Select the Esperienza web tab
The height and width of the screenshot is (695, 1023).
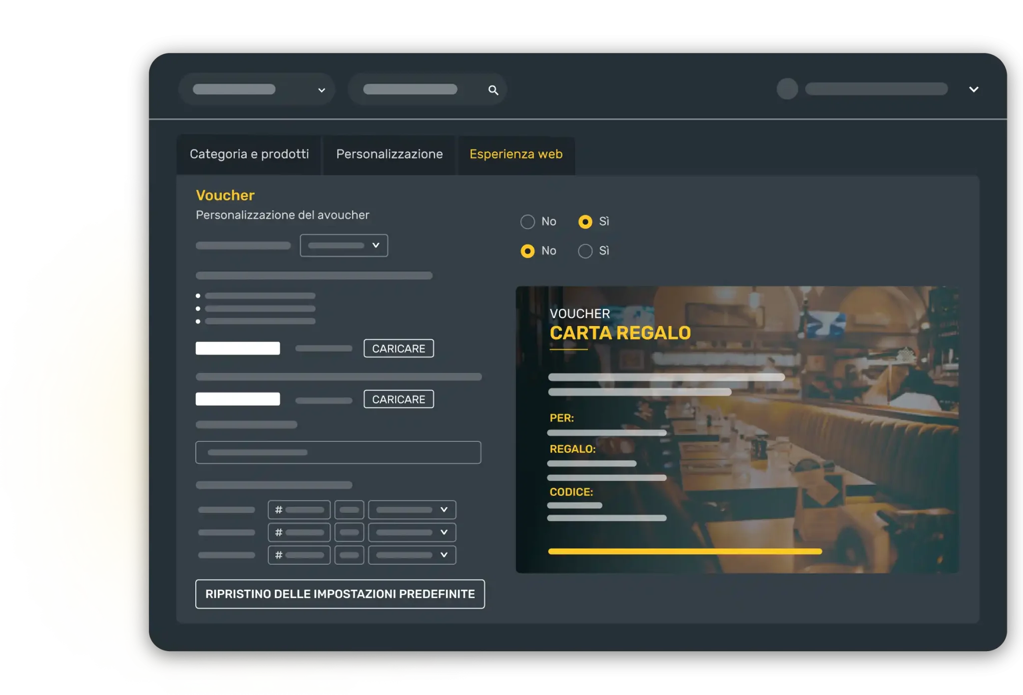(x=516, y=154)
